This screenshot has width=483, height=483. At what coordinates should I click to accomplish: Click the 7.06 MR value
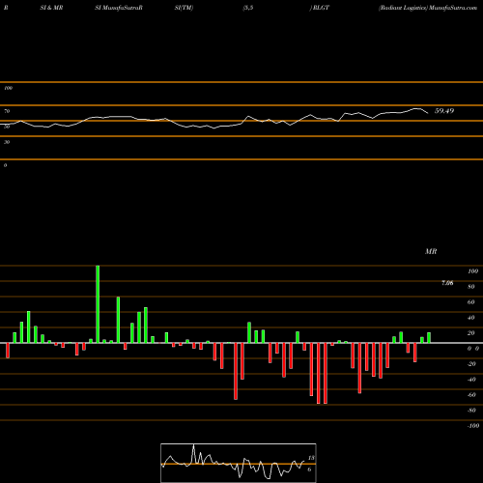(x=447, y=283)
